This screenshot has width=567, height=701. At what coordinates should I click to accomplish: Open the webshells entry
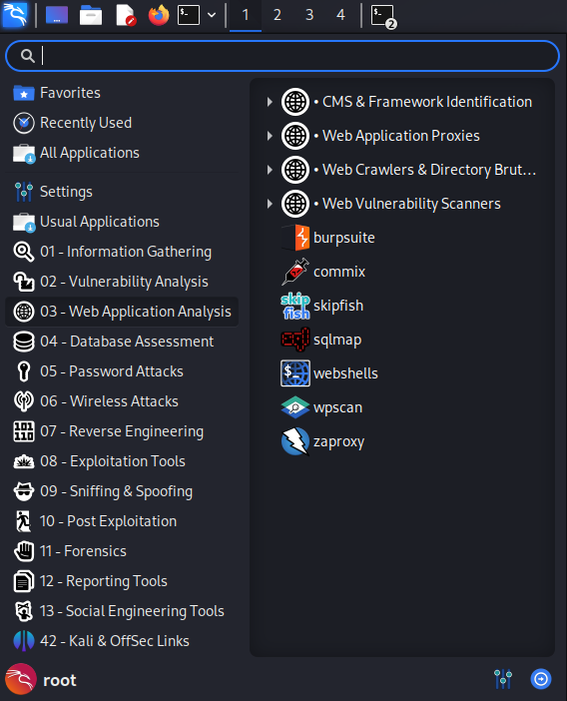329,373
